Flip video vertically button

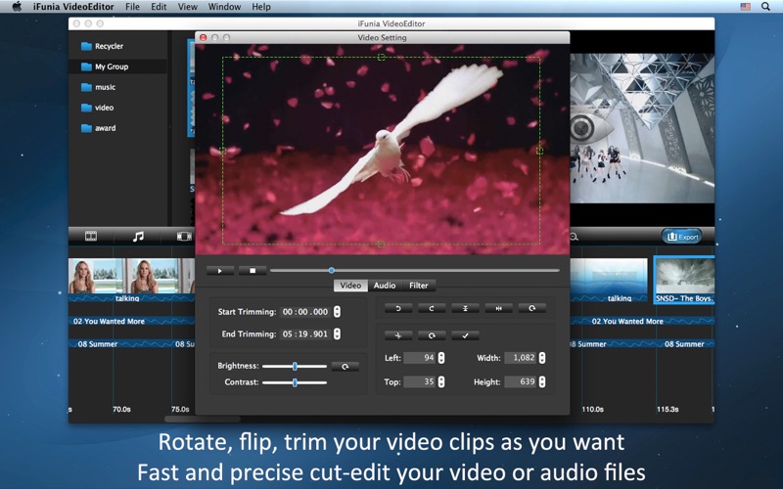tap(465, 308)
